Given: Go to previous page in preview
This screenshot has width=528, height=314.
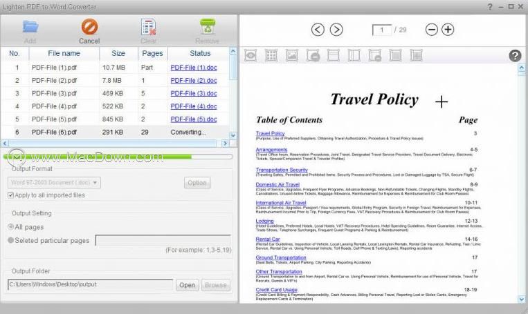Looking at the screenshot, I should (318, 30).
